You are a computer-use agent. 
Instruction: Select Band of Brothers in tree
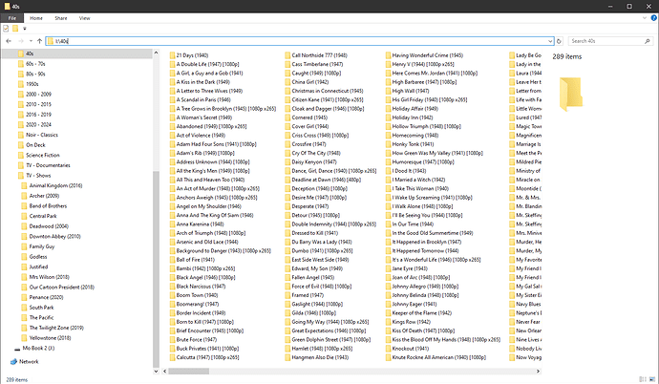coord(48,206)
